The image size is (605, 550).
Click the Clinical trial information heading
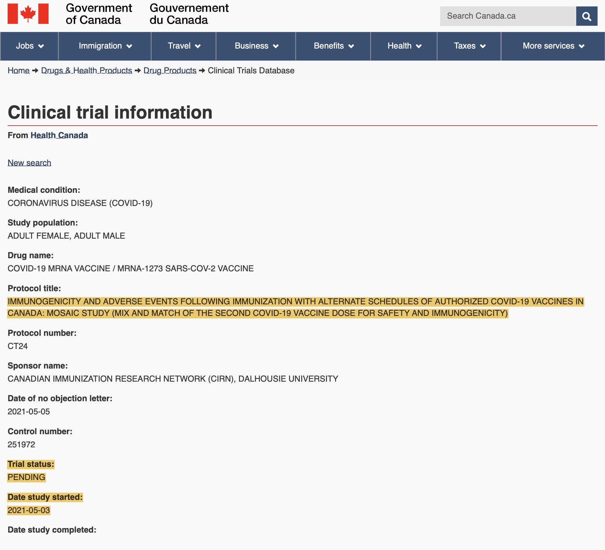tap(110, 112)
